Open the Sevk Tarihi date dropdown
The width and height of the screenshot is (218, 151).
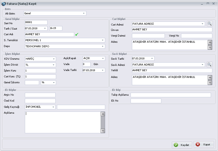(152, 58)
